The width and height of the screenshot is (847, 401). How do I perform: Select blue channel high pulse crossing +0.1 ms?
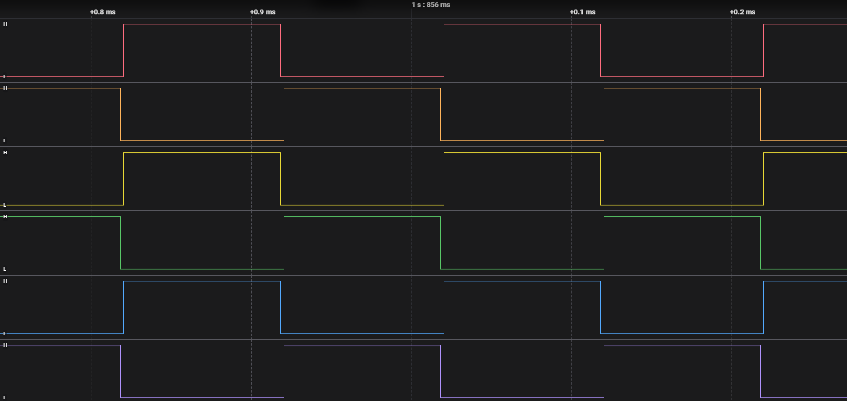coord(522,307)
